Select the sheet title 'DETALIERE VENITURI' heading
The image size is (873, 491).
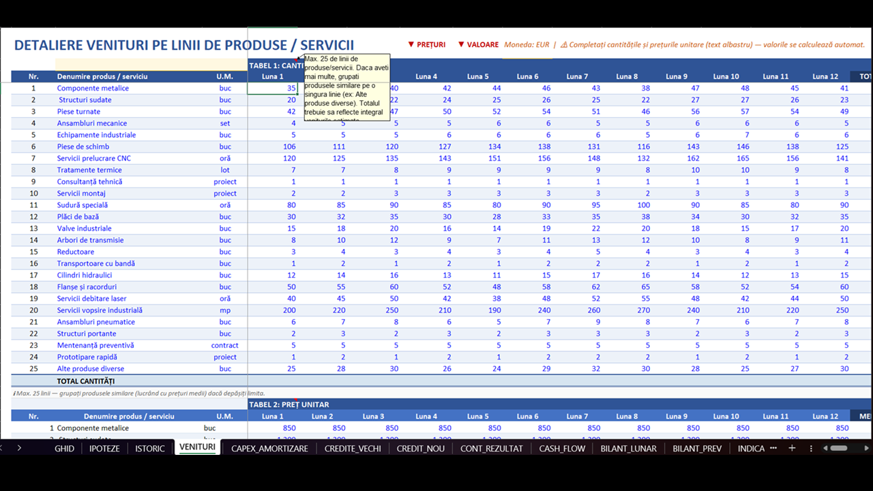(x=184, y=45)
